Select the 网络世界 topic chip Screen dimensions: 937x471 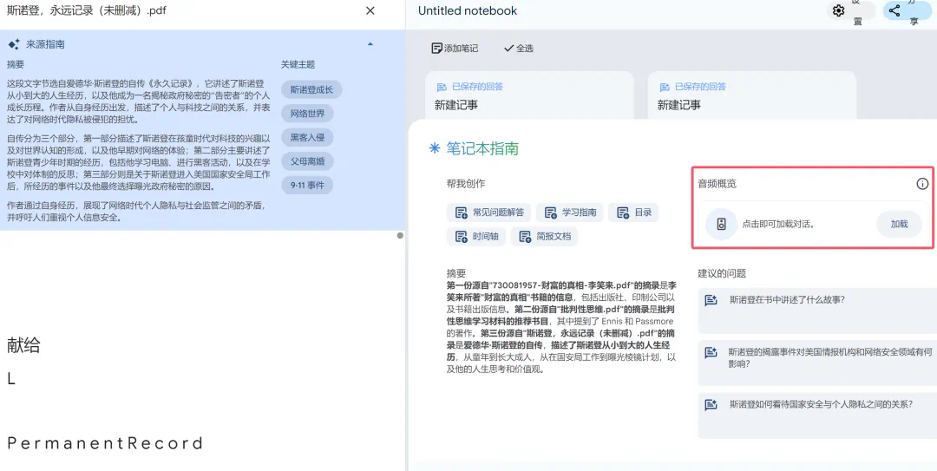click(x=307, y=114)
